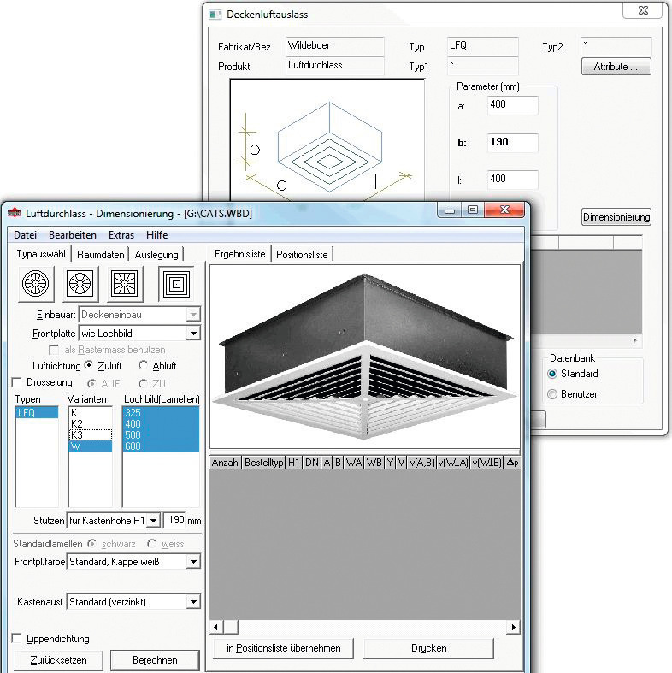Click the right scroll arrow under results table
Screen dimensions: 672x673
pyautogui.click(x=513, y=628)
